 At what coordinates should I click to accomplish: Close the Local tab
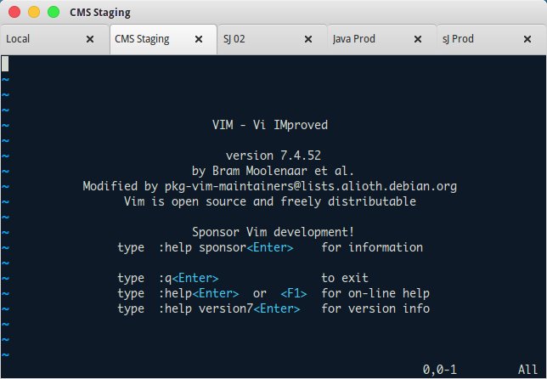[90, 39]
